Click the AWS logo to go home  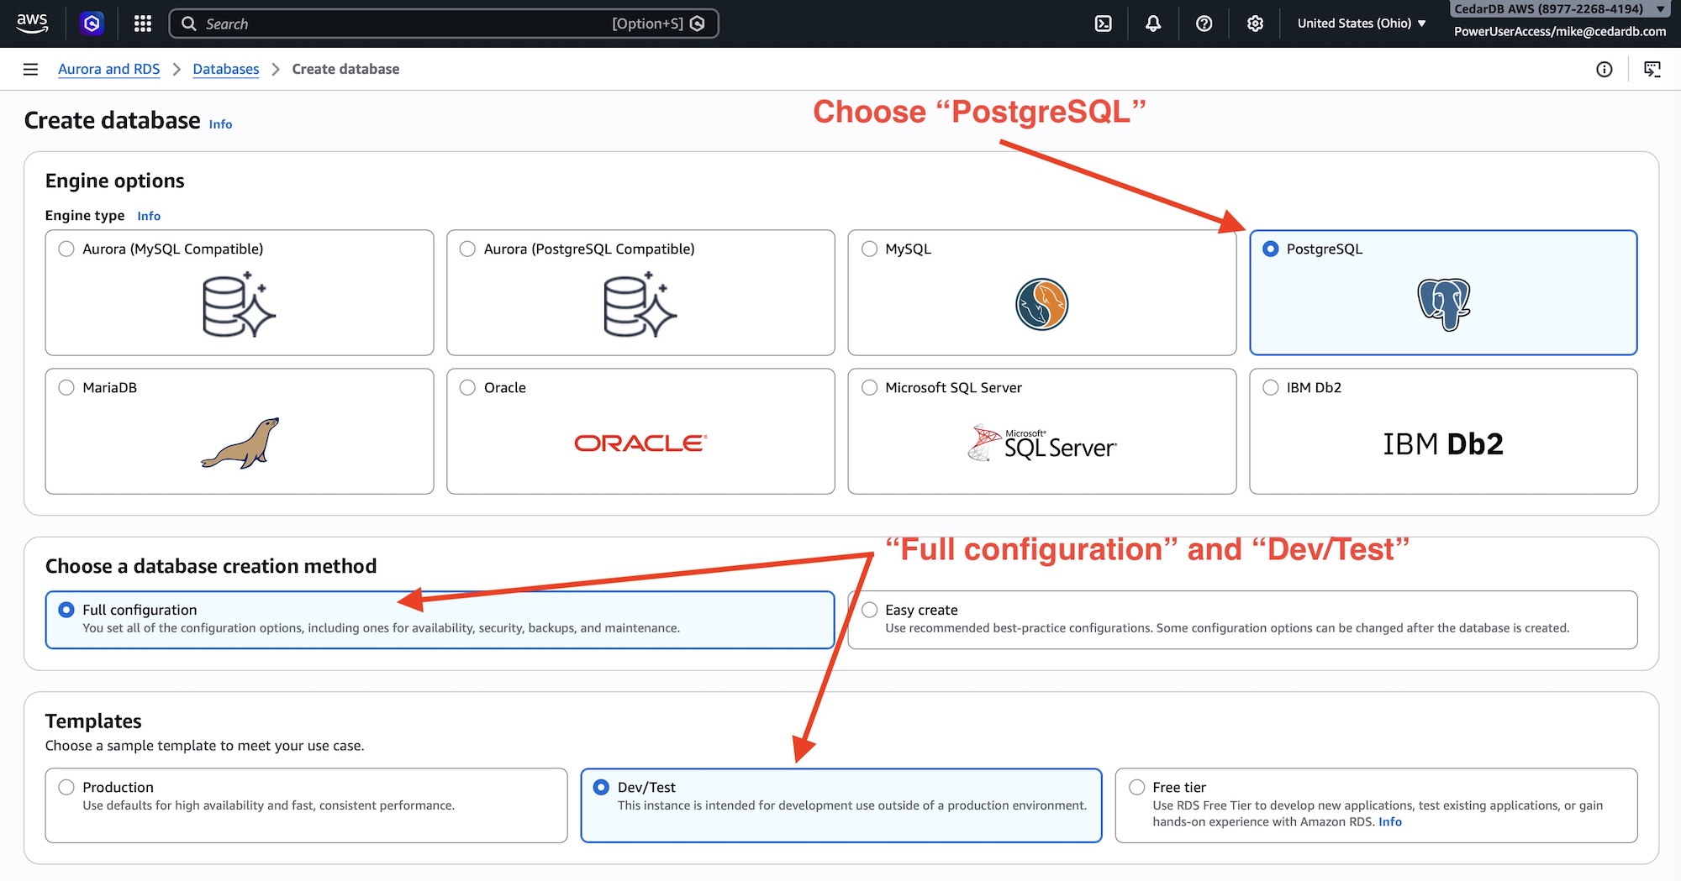click(x=31, y=23)
